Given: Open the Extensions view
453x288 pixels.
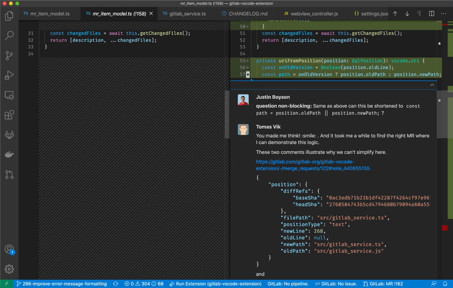Looking at the screenshot, I should (x=9, y=114).
